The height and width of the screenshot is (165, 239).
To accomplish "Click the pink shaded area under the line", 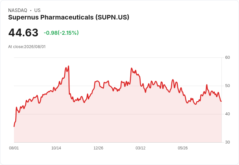I will click(118, 122).
